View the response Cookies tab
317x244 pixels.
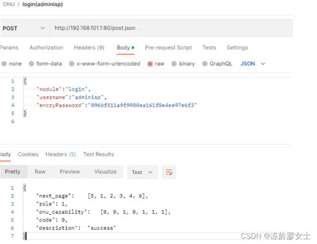[x=28, y=154]
